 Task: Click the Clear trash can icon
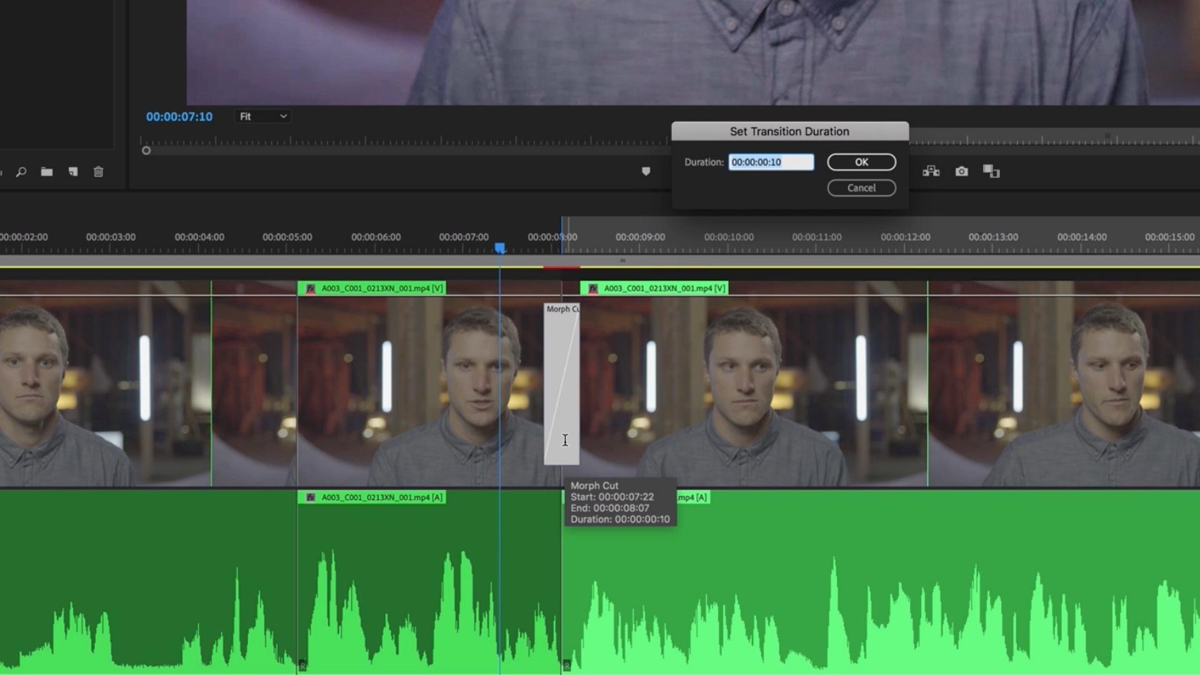pos(98,172)
